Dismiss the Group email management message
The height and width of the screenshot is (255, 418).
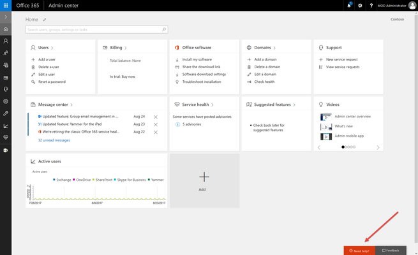coord(156,117)
